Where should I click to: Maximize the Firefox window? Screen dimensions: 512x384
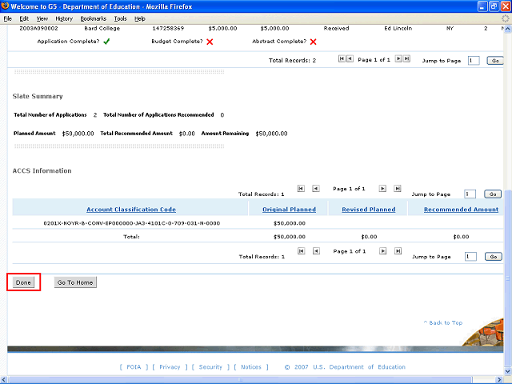click(x=494, y=6)
